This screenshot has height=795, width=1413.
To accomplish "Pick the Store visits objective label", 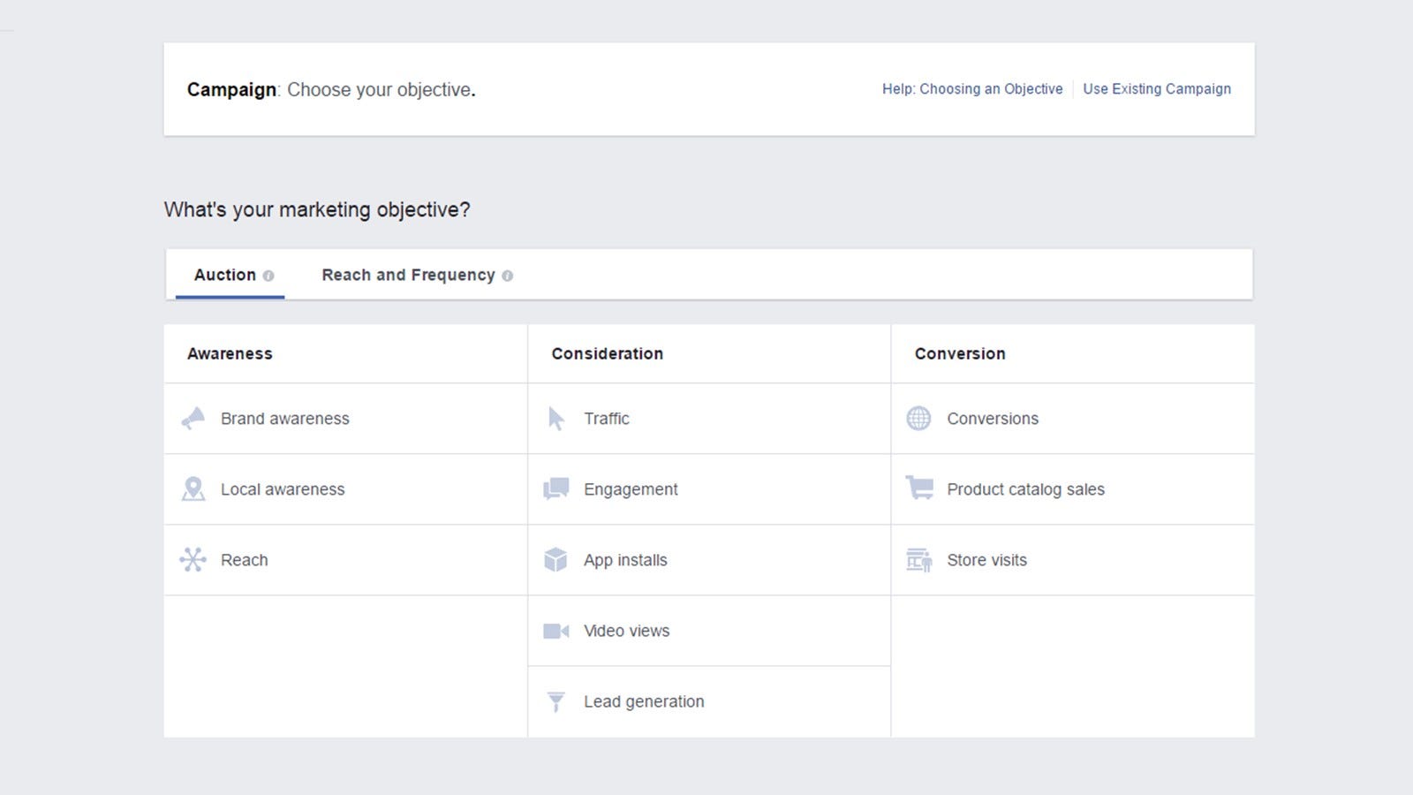I will click(x=986, y=560).
